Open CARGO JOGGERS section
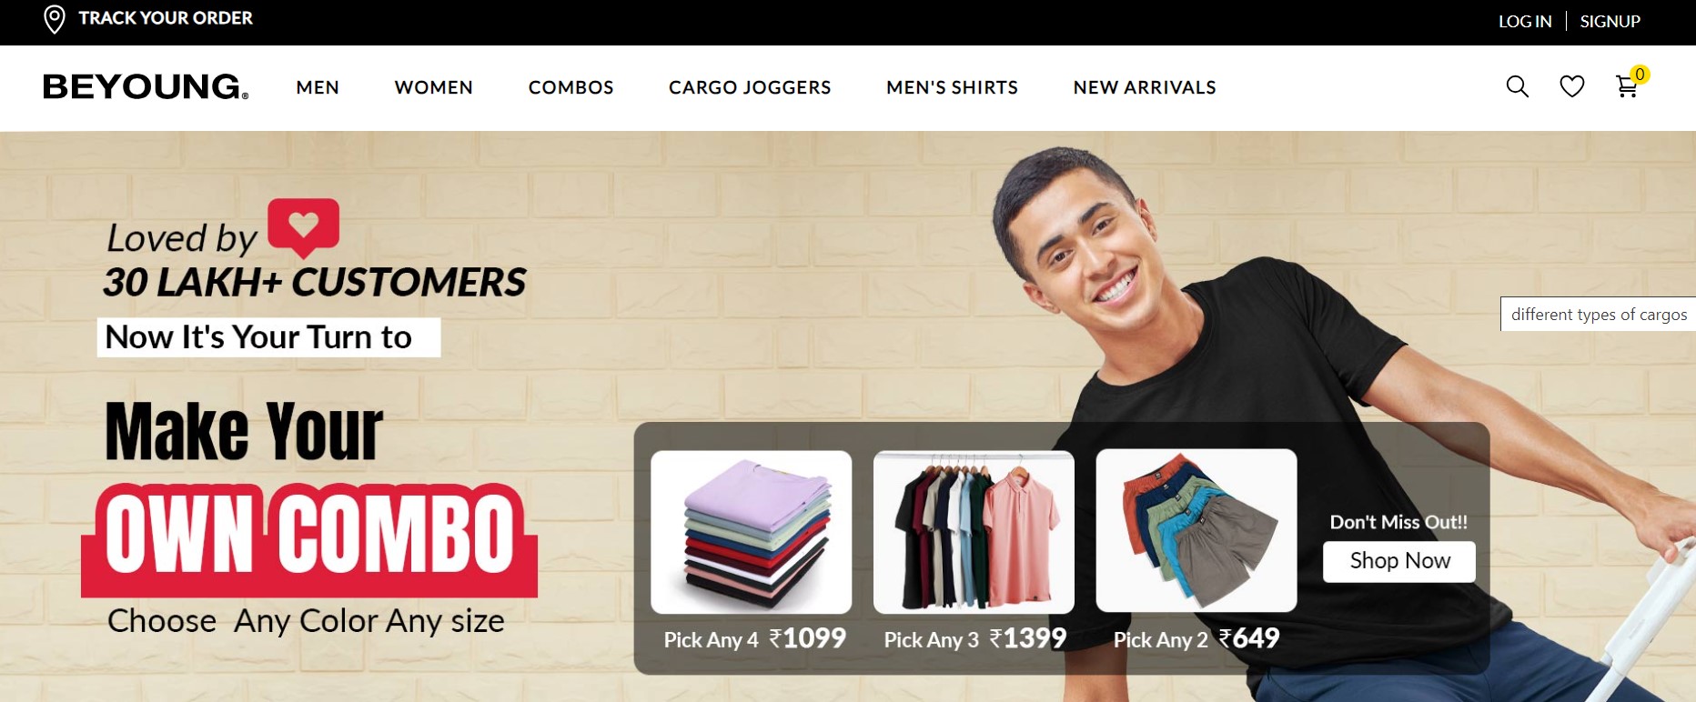 750,87
